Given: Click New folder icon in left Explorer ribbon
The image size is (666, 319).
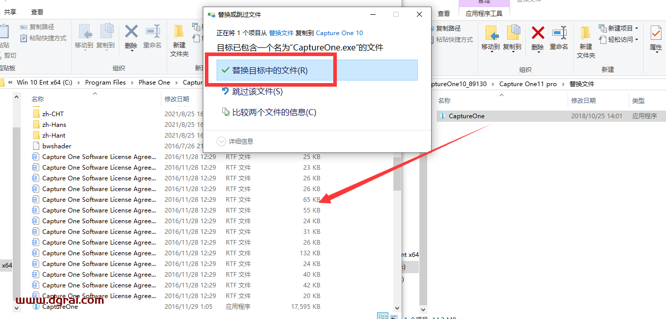Looking at the screenshot, I should tap(179, 32).
